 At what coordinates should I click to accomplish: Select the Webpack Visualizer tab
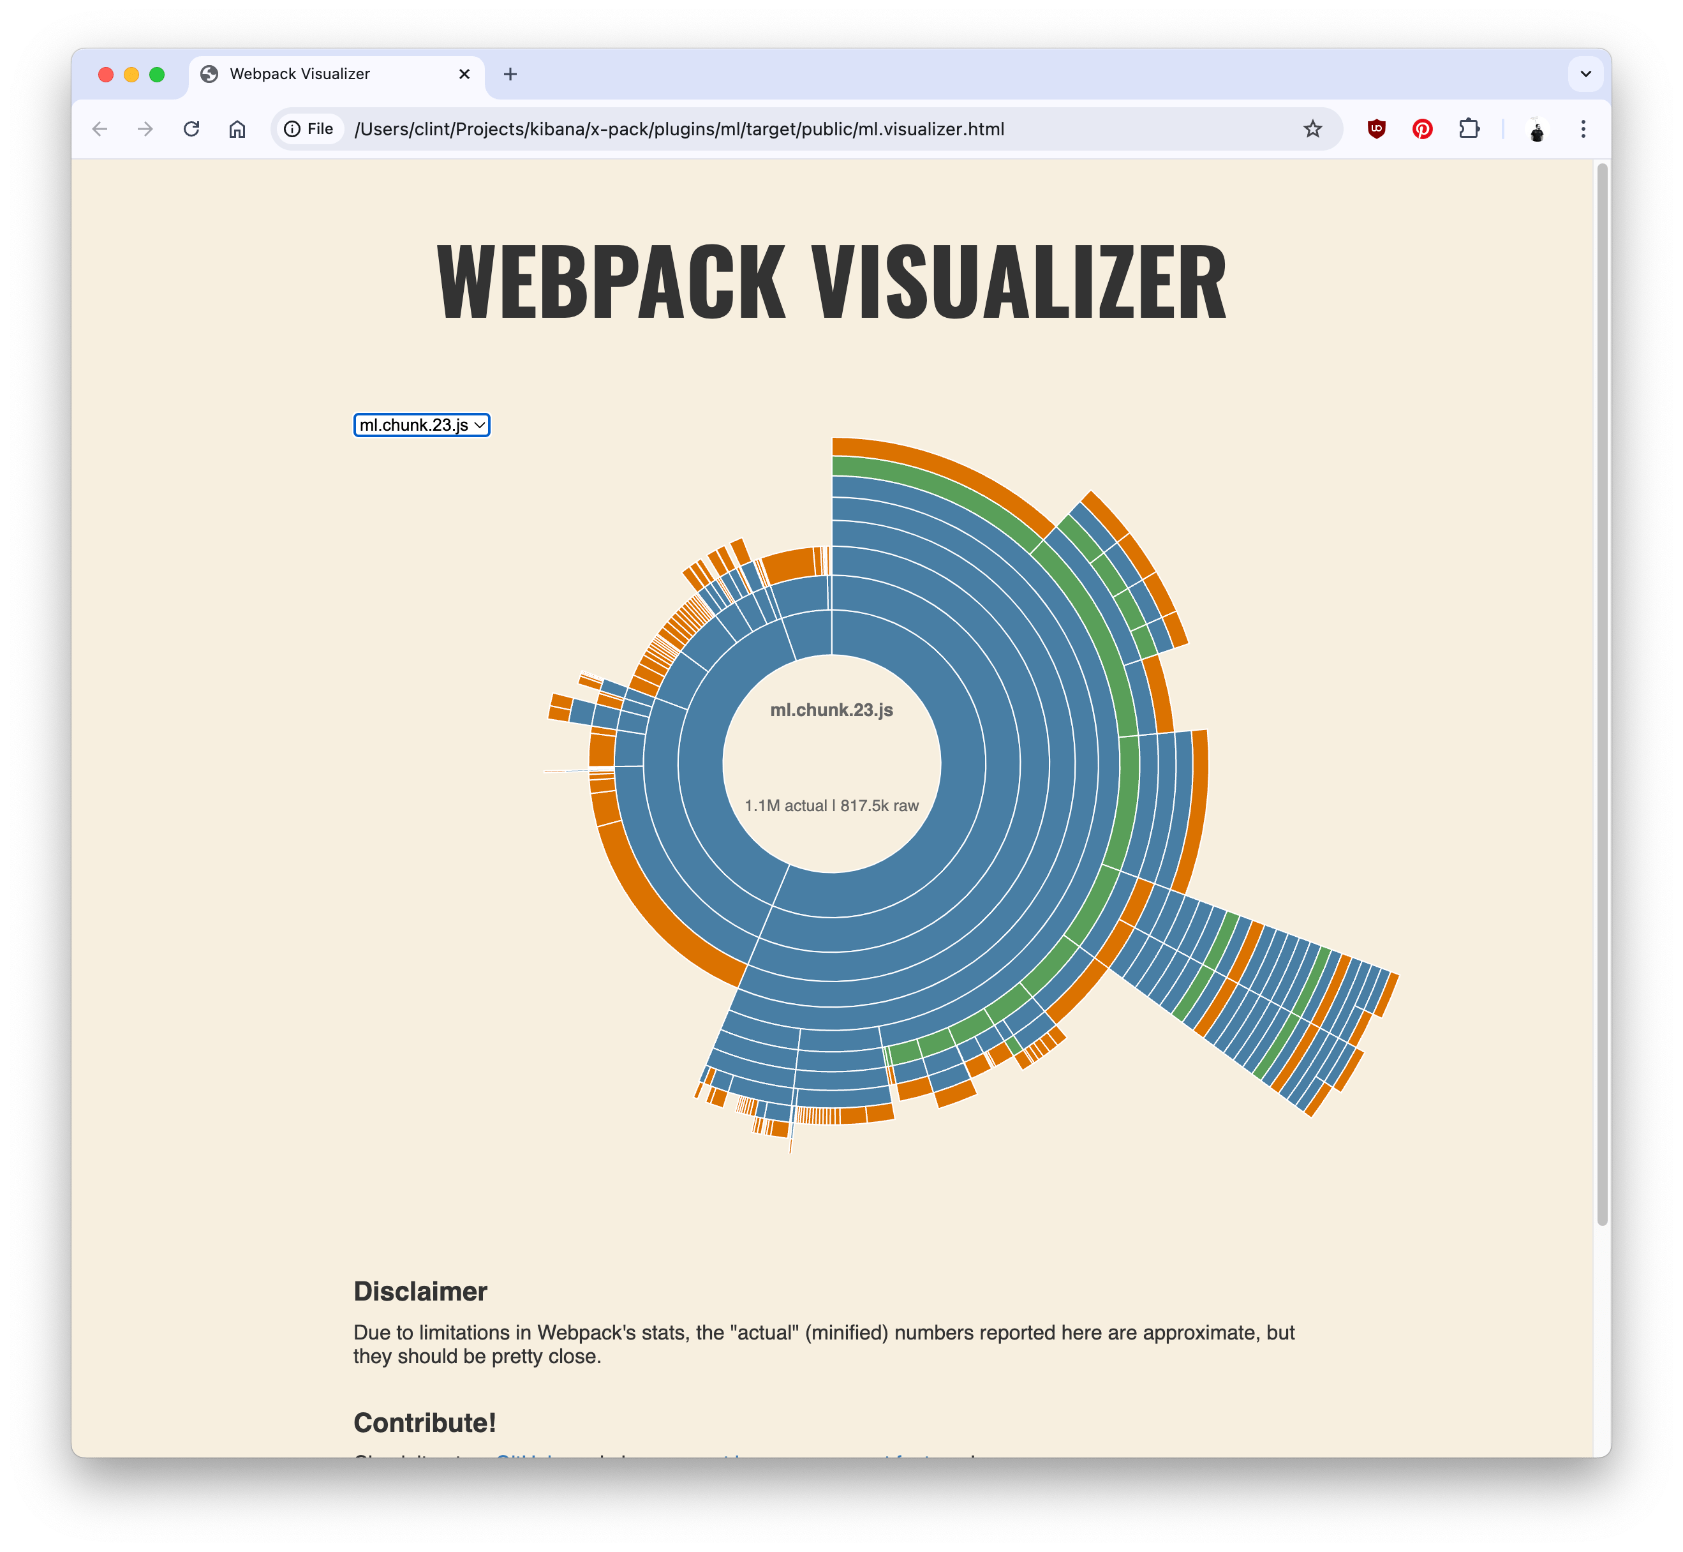[x=337, y=75]
